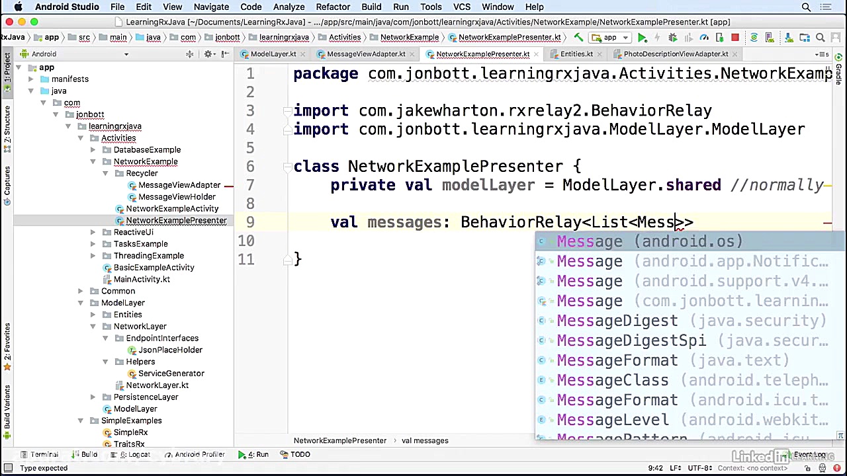
Task: Open the Run tool window
Action: [254, 455]
